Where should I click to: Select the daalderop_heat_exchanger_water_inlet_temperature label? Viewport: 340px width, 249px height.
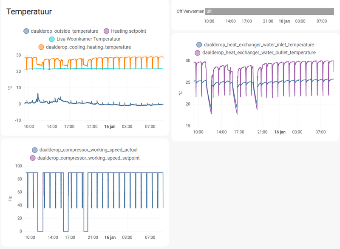pyautogui.click(x=259, y=44)
